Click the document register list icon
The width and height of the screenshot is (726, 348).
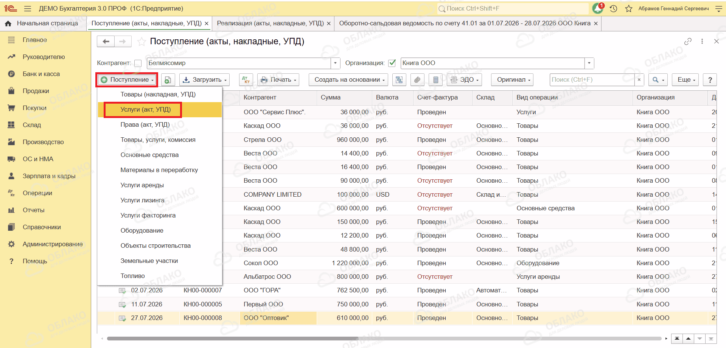435,80
